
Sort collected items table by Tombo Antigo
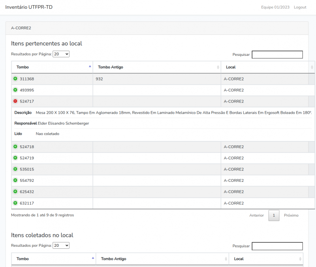click(x=162, y=259)
